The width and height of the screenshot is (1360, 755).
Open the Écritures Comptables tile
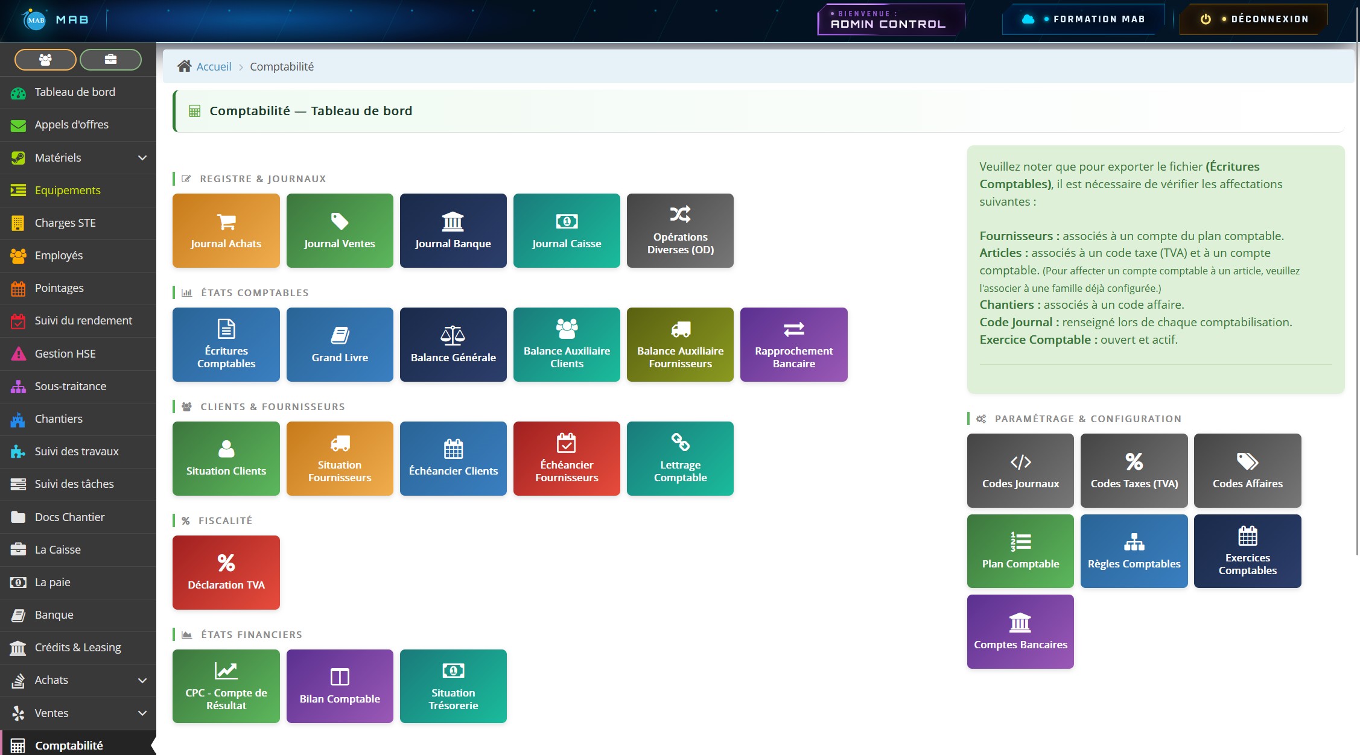[226, 344]
